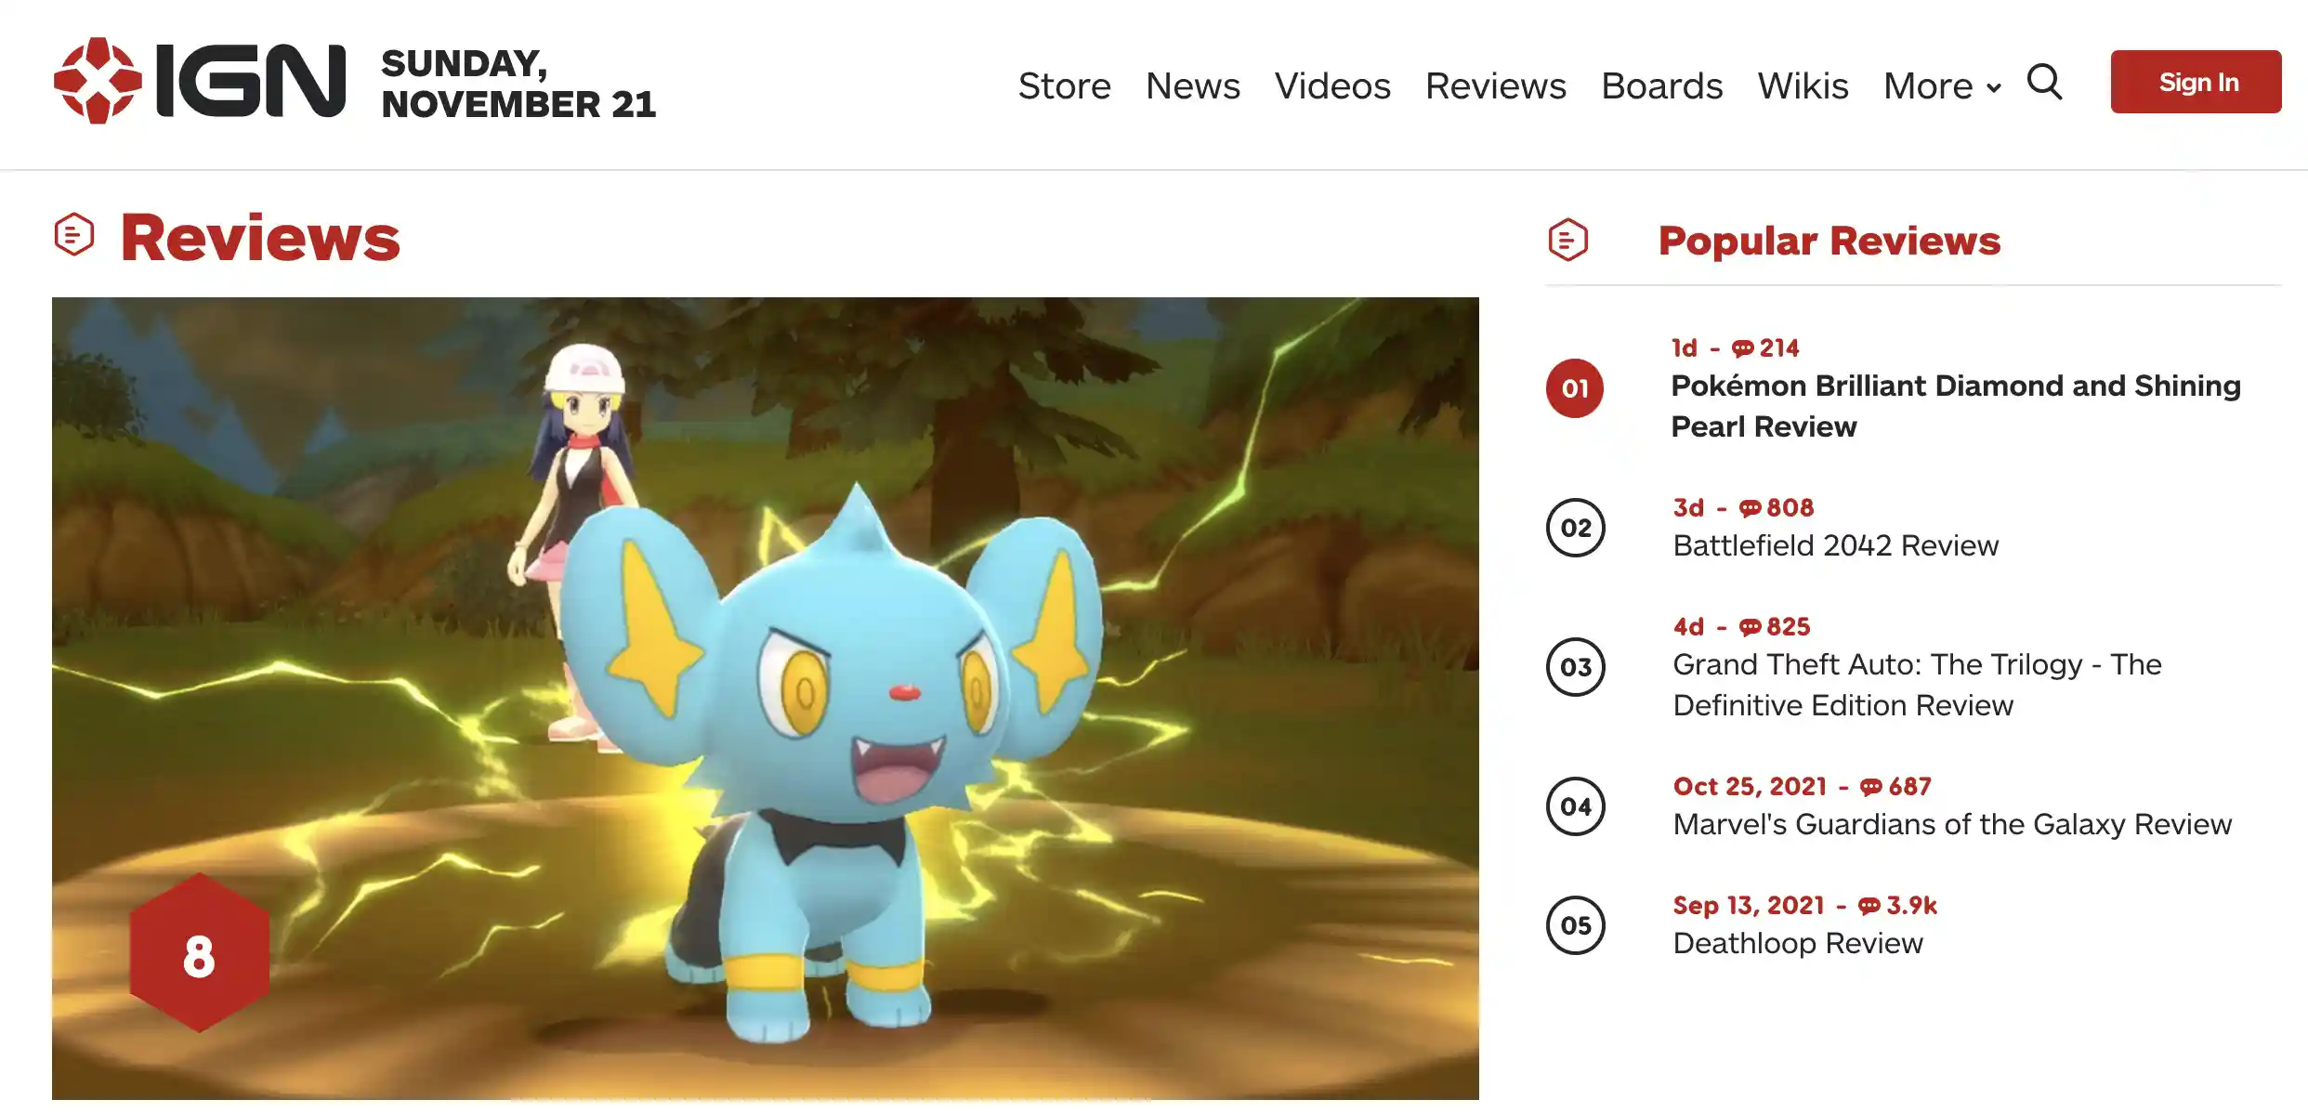The width and height of the screenshot is (2308, 1113).
Task: Select the 05 rank circle
Action: pos(1576,925)
